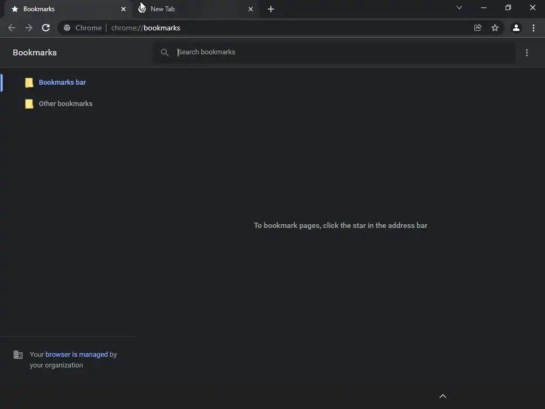
Task: Open Chrome's three-dot main menu
Action: point(533,28)
